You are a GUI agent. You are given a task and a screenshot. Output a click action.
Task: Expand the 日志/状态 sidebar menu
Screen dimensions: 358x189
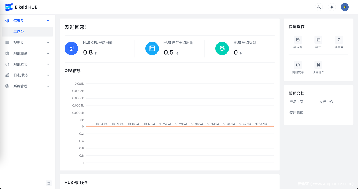(27, 75)
